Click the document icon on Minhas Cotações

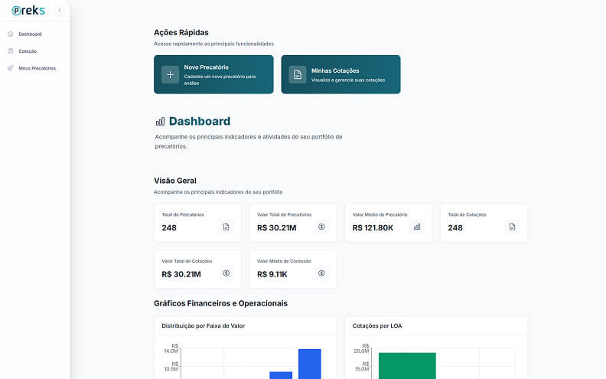click(297, 74)
